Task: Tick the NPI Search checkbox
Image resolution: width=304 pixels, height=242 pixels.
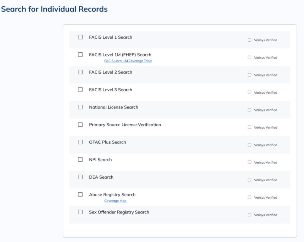Action: (80, 160)
